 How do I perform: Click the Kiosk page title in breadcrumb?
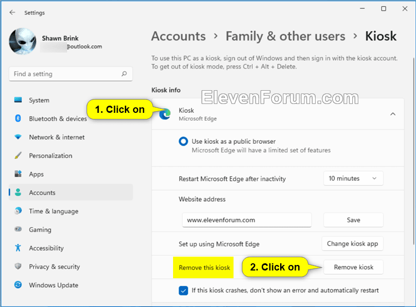pyautogui.click(x=381, y=36)
